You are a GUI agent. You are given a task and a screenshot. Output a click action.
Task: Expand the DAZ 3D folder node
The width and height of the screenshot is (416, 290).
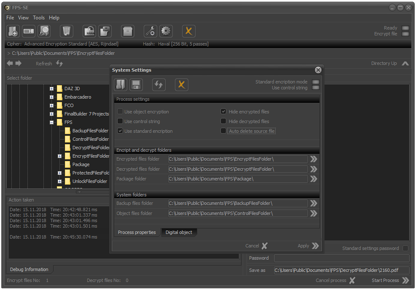pyautogui.click(x=51, y=89)
